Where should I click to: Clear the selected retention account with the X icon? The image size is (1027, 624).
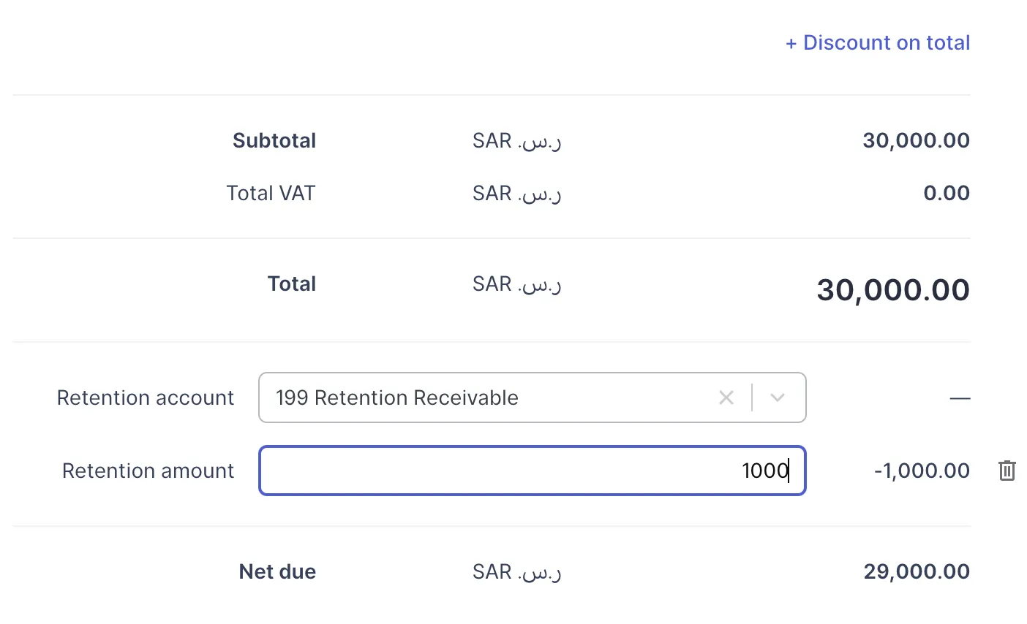(x=726, y=397)
